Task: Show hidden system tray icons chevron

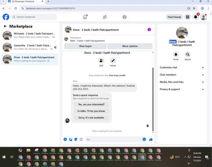Action: pos(185,157)
